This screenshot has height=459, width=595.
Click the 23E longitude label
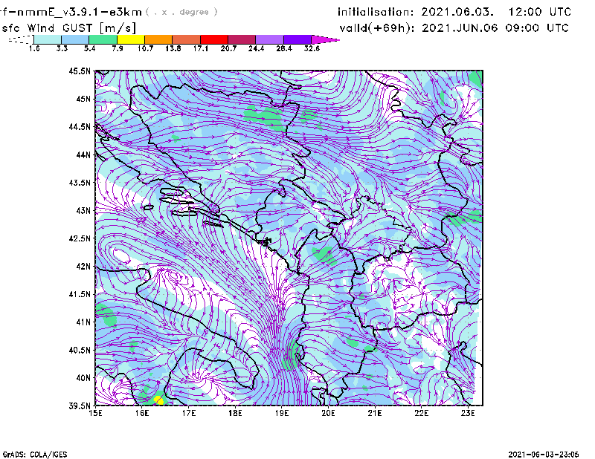[468, 413]
